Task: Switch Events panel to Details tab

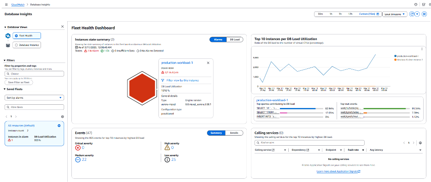Action: click(234, 133)
